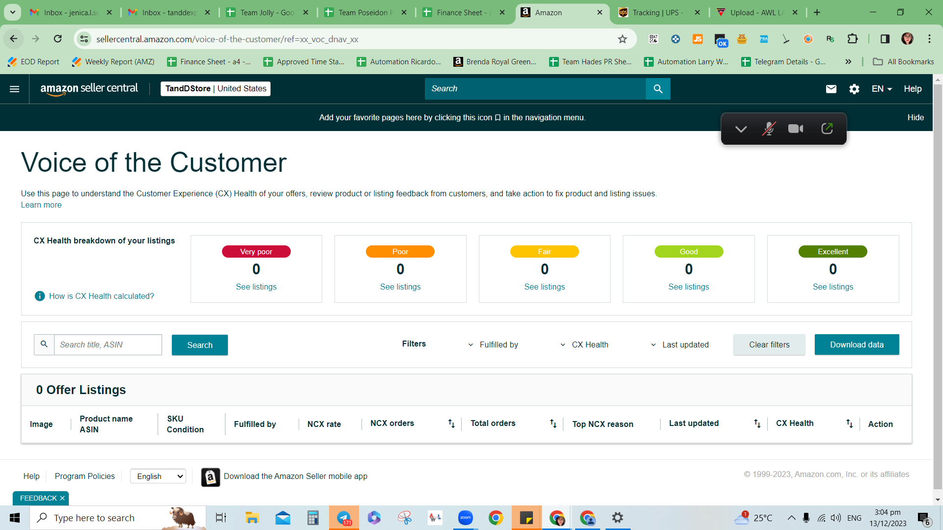See listings under Very poor
943x530 pixels.
(x=256, y=287)
